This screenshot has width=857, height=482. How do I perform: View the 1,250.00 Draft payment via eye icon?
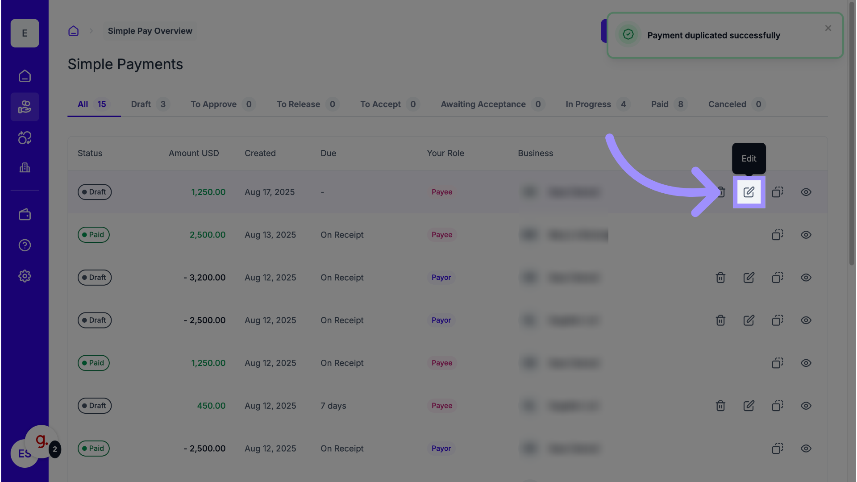click(806, 192)
